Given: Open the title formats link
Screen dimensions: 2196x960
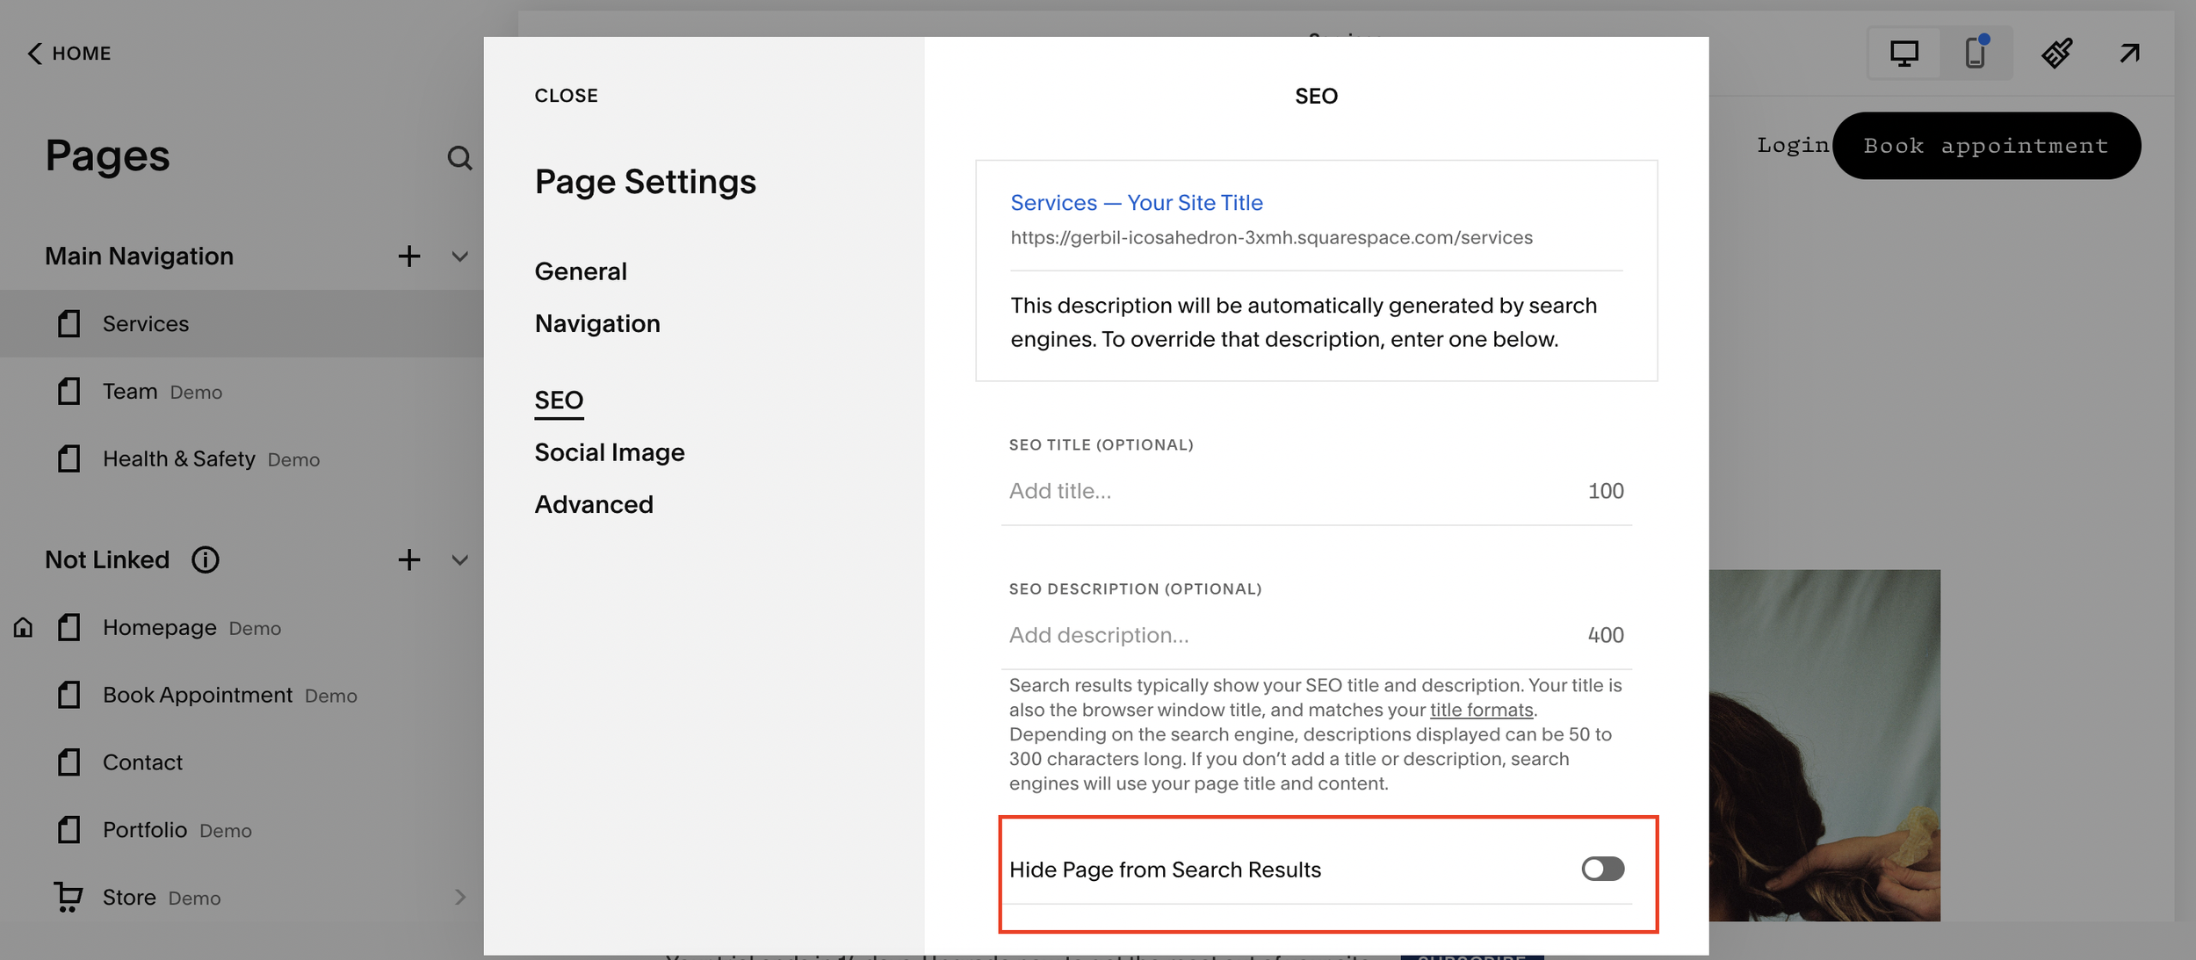Looking at the screenshot, I should (1481, 710).
